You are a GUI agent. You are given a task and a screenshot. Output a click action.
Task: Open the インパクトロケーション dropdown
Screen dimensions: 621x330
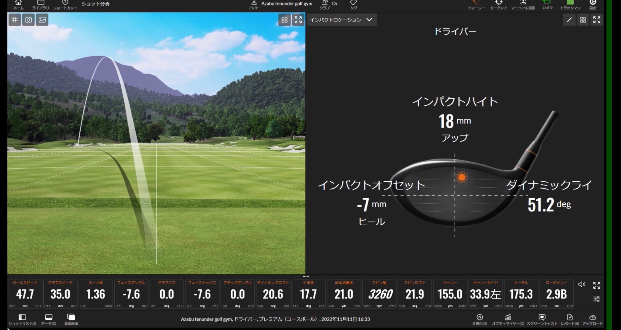click(x=342, y=20)
